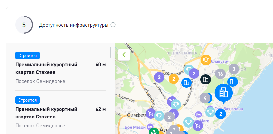Click the Бон Мезон hotel bed icon
This screenshot has width=273, height=134.
pos(150,127)
